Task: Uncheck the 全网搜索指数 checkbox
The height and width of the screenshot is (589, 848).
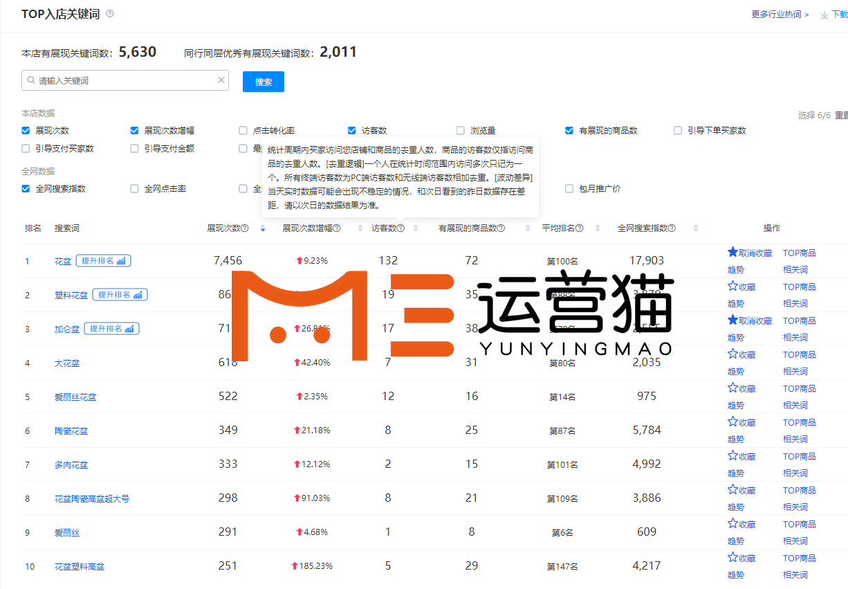Action: [x=26, y=188]
